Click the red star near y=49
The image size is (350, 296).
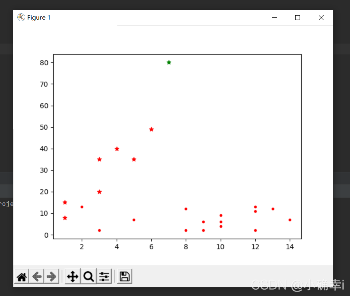tap(151, 129)
